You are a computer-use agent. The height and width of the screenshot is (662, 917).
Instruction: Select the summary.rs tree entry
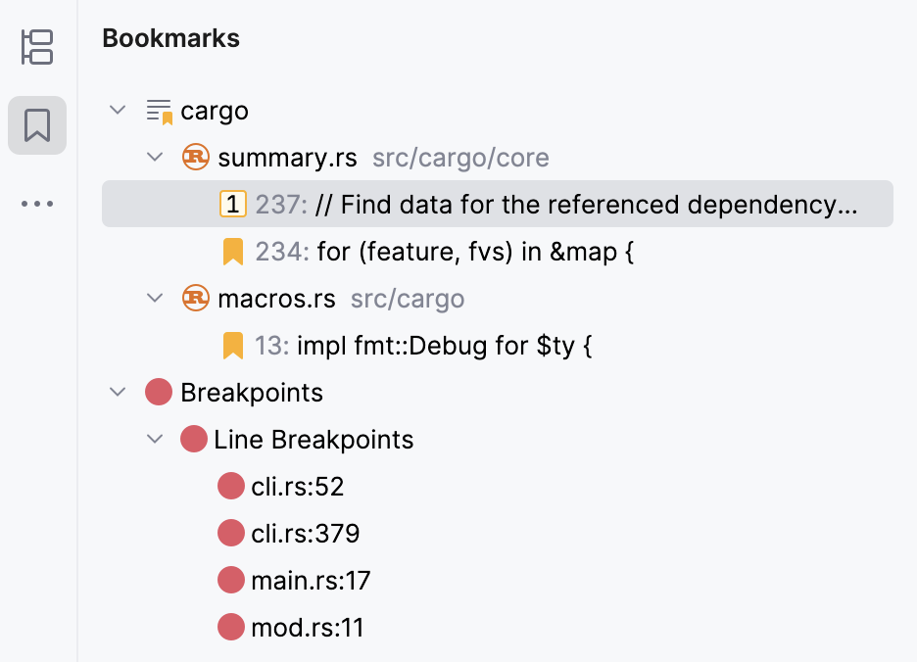268,157
